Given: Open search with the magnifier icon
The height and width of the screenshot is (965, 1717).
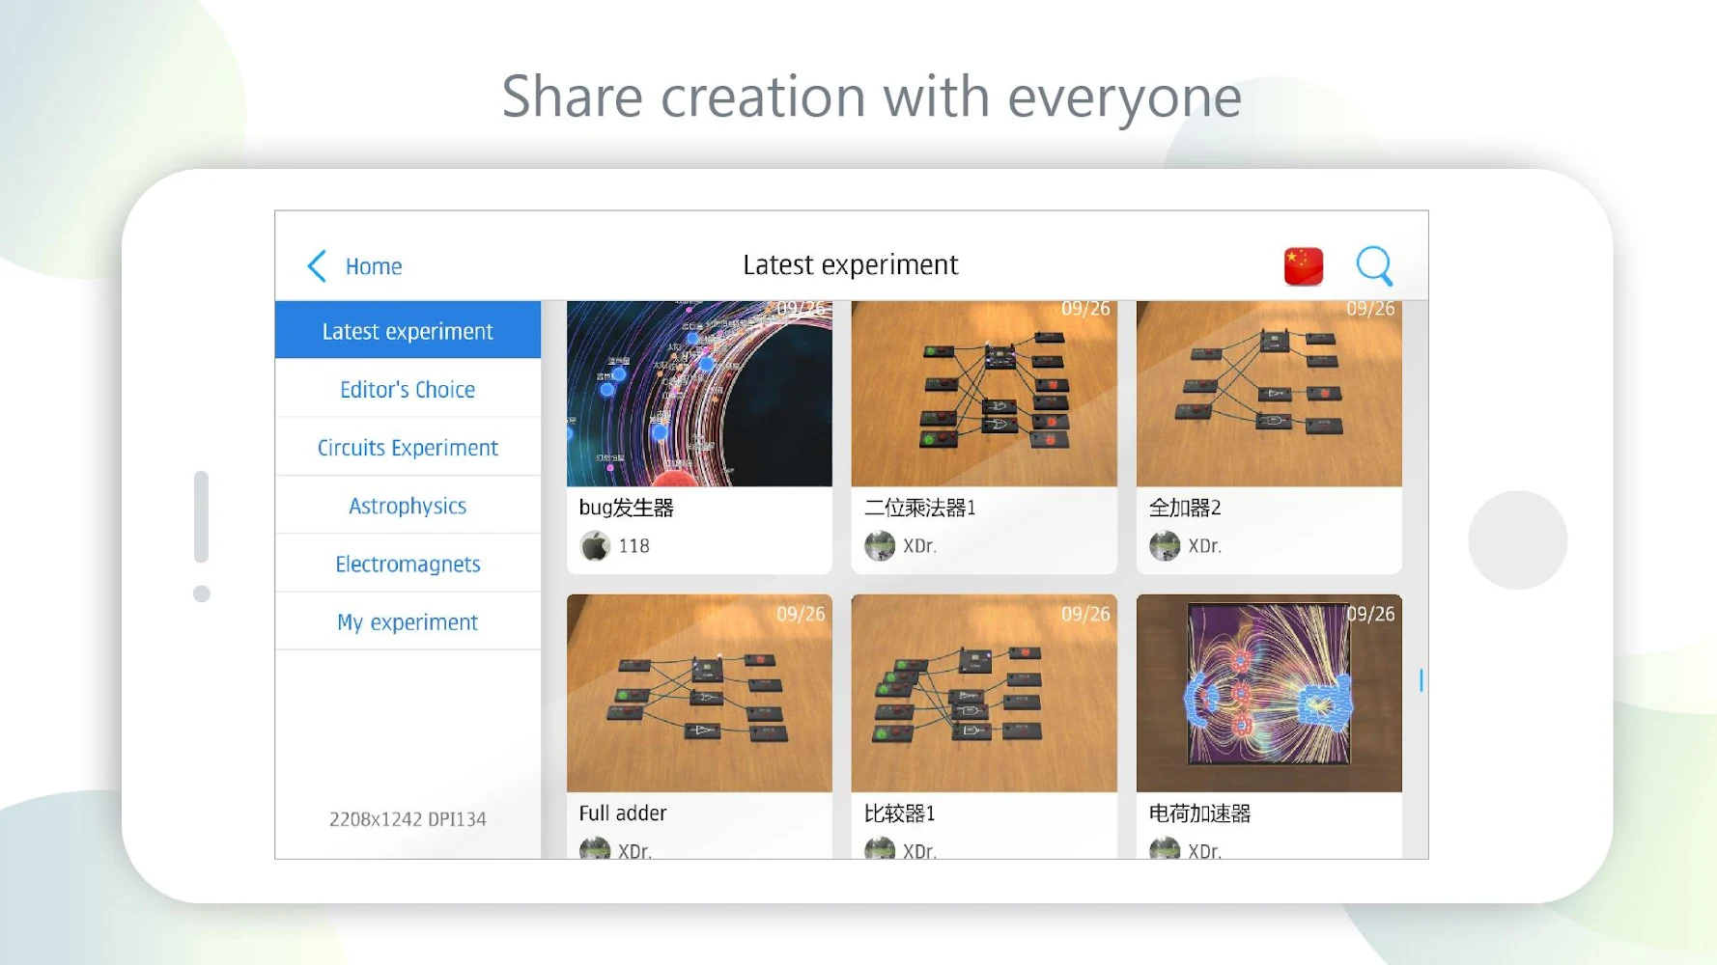Looking at the screenshot, I should (1374, 266).
